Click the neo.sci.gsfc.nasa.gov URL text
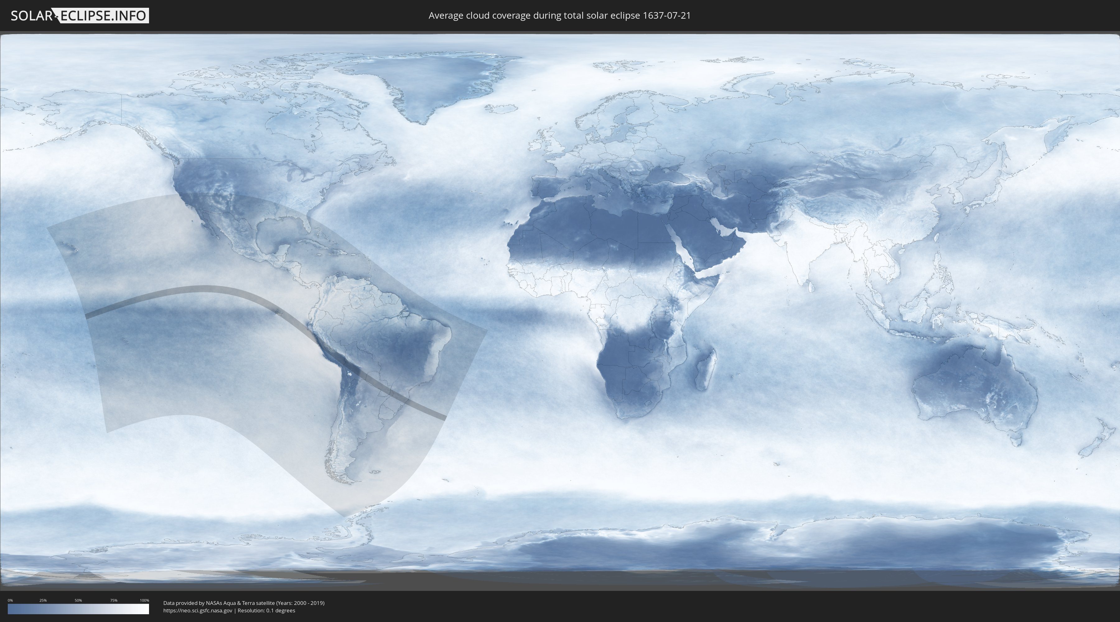Image resolution: width=1120 pixels, height=622 pixels. coord(198,610)
